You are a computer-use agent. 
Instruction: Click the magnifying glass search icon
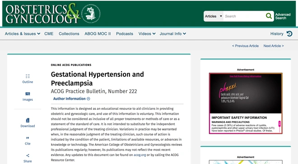269,16
